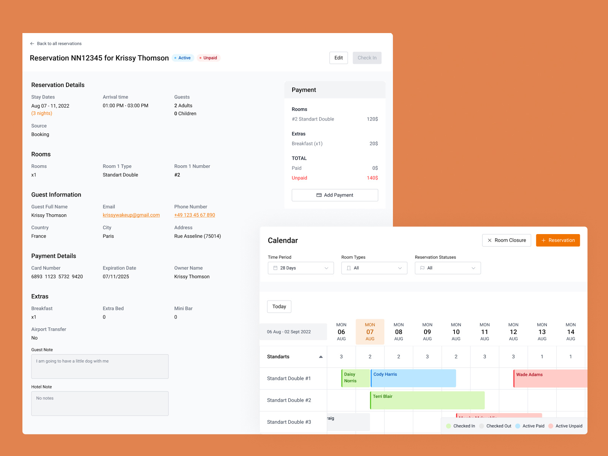Open the Reservation Statuses dropdown
This screenshot has height=456, width=608.
click(x=447, y=268)
